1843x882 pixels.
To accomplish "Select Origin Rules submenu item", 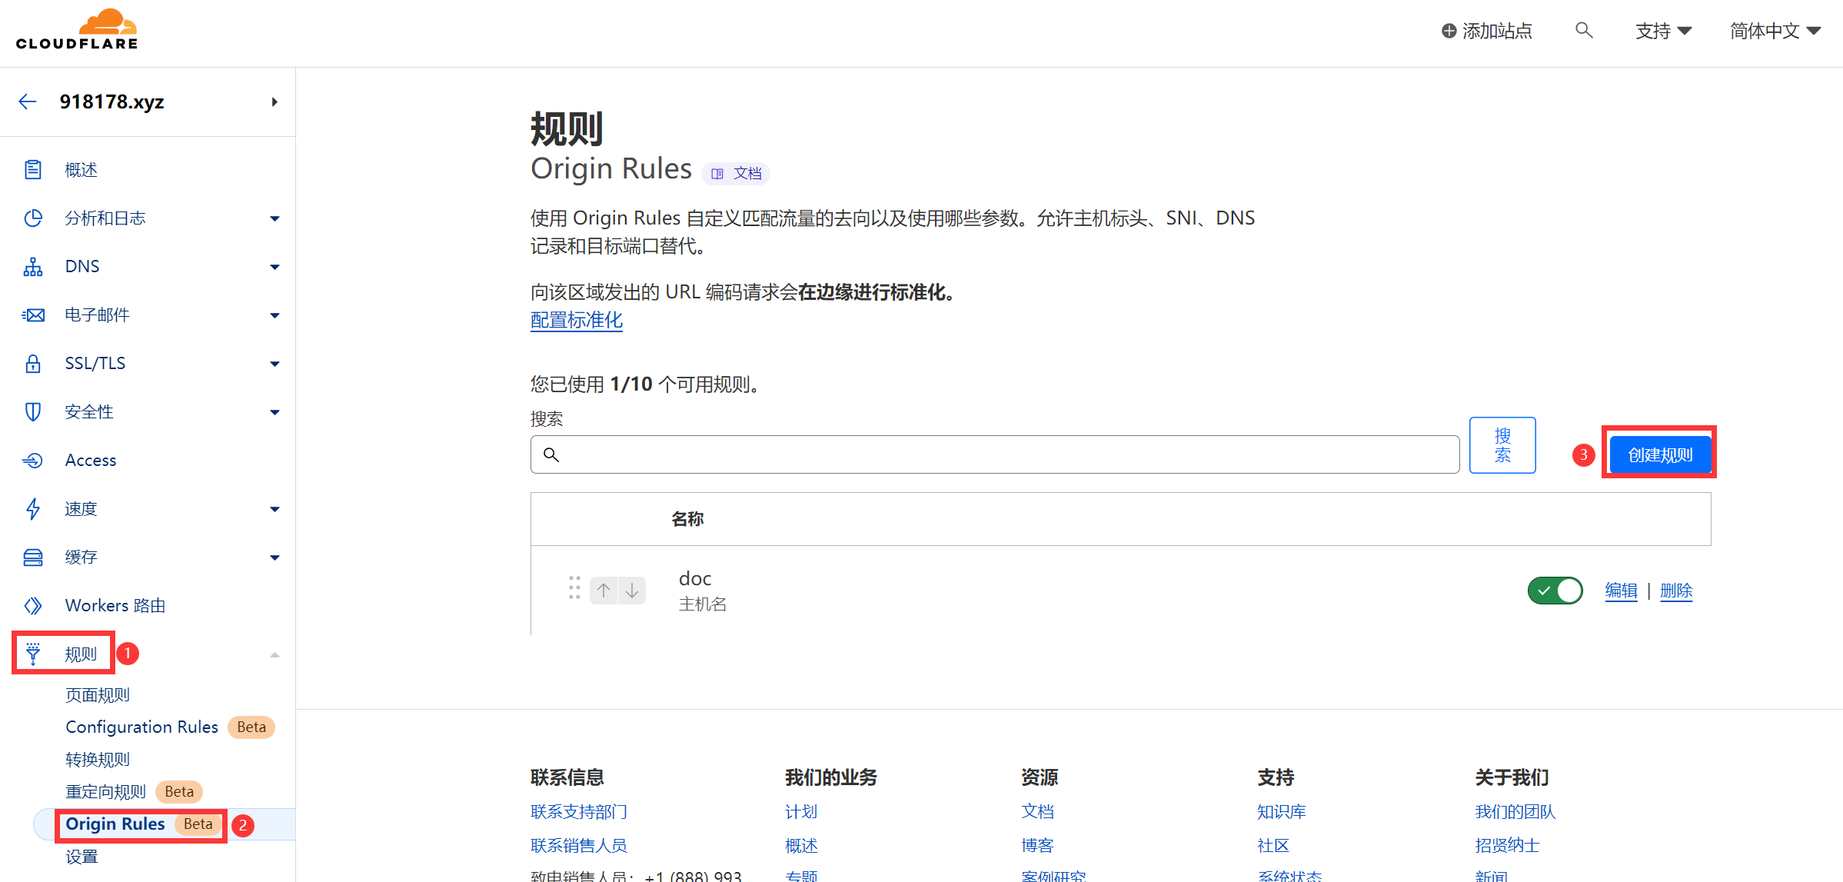I will (x=115, y=824).
